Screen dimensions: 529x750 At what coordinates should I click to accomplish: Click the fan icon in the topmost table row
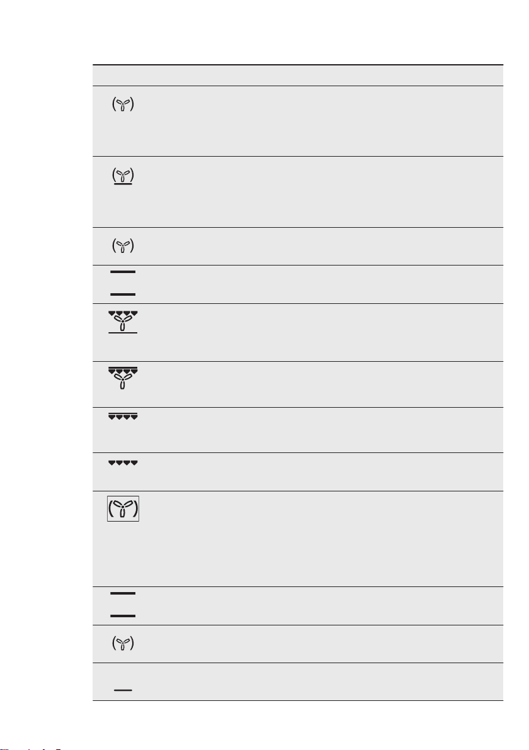coord(123,104)
